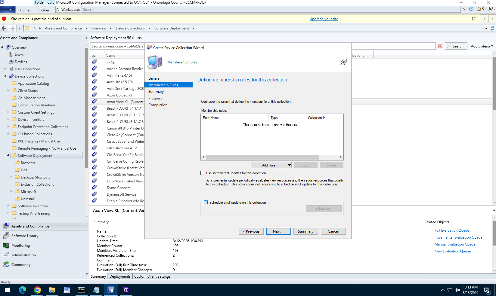496x296 pixels.
Task: Check Schedule a full update on this collection
Action: (x=206, y=203)
